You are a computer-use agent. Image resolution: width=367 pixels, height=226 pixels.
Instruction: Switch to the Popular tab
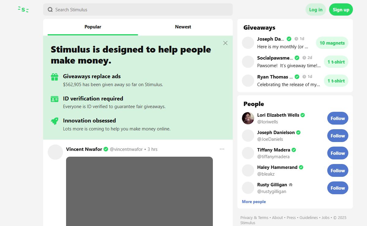coord(93,27)
